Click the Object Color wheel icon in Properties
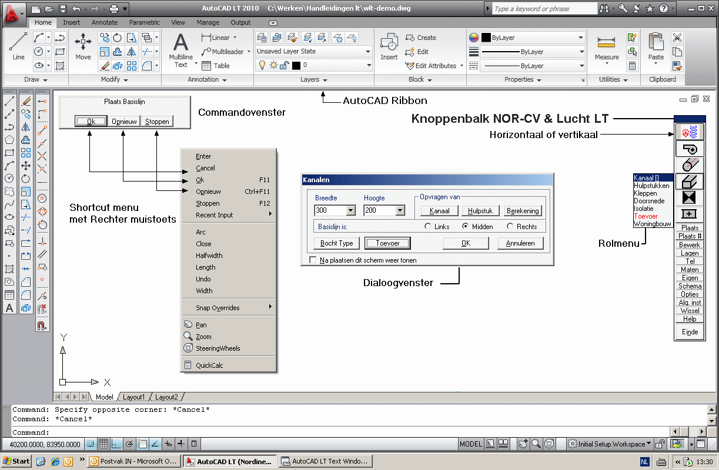Screen dimensions: 719x470 coord(474,38)
